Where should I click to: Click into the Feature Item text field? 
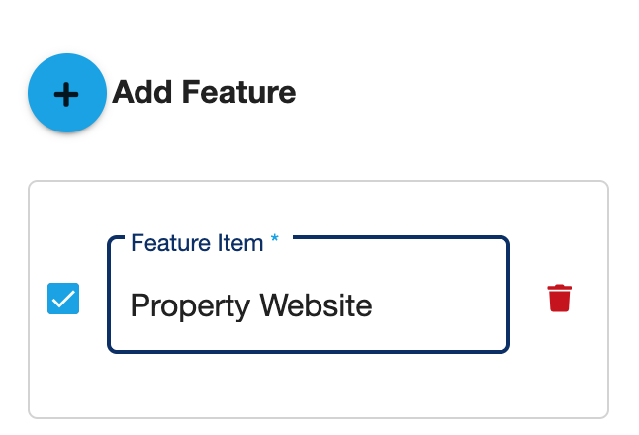point(309,295)
